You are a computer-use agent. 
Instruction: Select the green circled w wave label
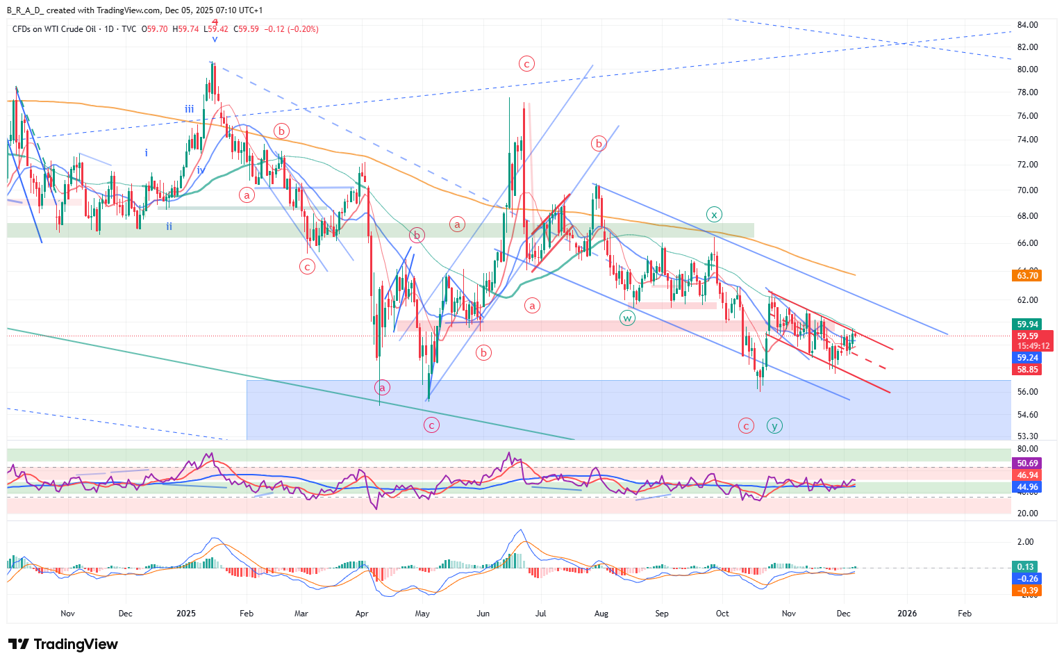[x=627, y=318]
